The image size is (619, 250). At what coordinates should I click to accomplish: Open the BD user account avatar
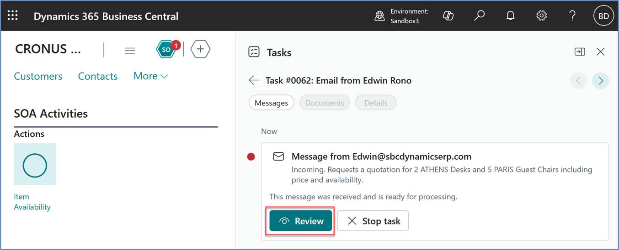tap(603, 16)
